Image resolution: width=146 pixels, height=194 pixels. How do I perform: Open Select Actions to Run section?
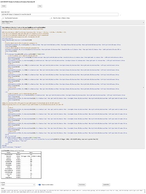(24, 28)
